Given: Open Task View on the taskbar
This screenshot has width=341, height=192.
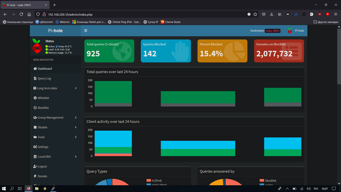Looking at the screenshot, I should click(20, 188).
